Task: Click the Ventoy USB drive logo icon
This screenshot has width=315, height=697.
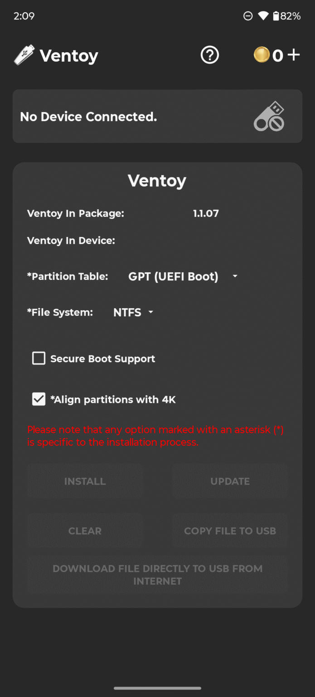Action: click(24, 54)
